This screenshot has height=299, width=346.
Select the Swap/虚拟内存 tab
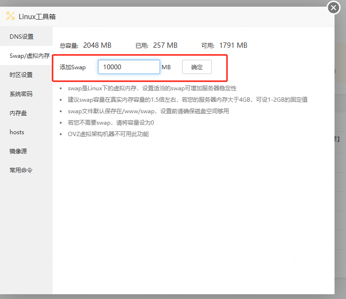tap(26, 55)
